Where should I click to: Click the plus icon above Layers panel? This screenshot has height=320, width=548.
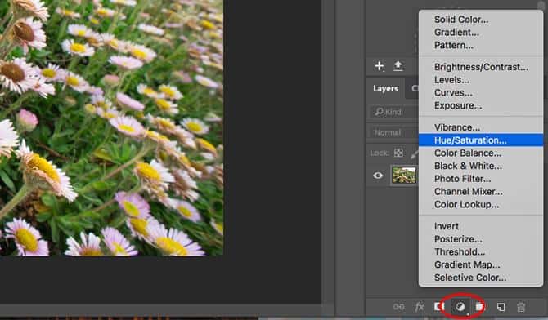pos(379,65)
